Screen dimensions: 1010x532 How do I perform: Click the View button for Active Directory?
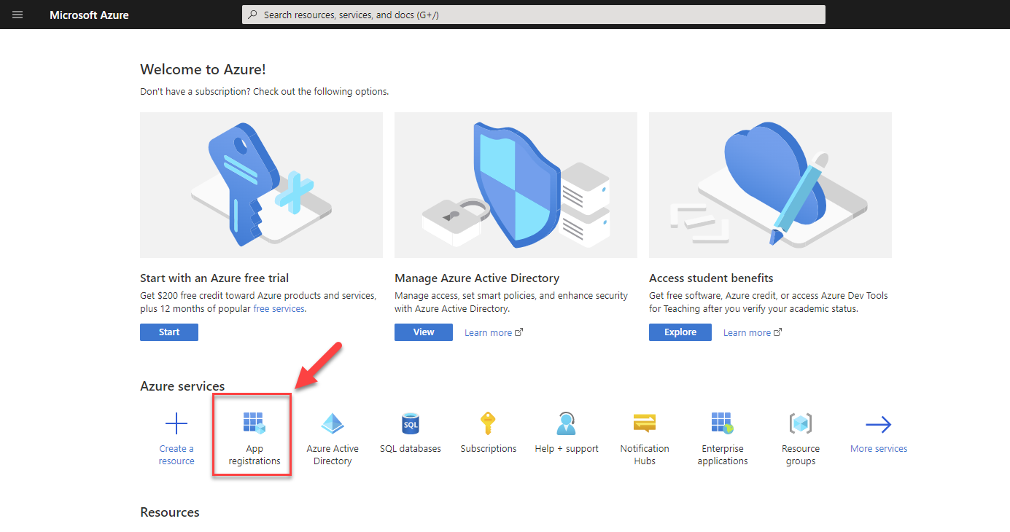click(x=424, y=332)
